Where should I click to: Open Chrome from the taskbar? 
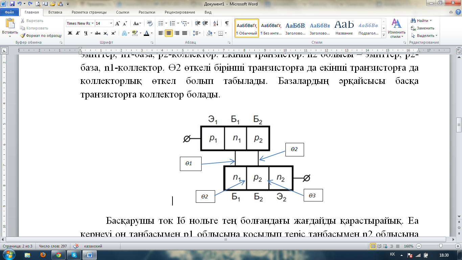coord(58,255)
